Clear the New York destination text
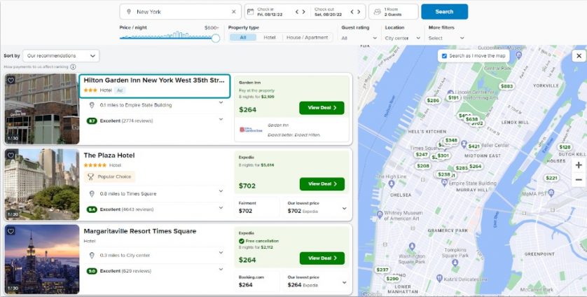 point(233,12)
